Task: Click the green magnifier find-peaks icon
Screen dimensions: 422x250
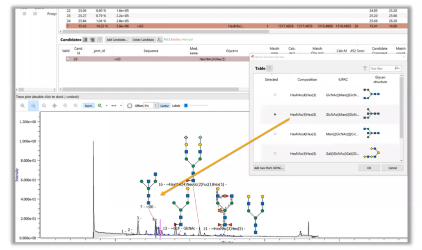Action: pos(100,106)
